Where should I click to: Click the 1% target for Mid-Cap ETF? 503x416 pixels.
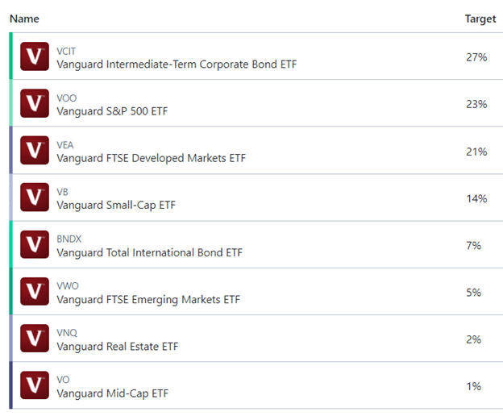click(x=473, y=386)
